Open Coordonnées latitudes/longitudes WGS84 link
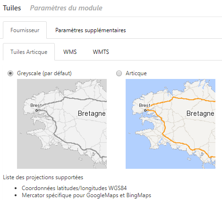The height and width of the screenshot is (200, 222). 74,188
